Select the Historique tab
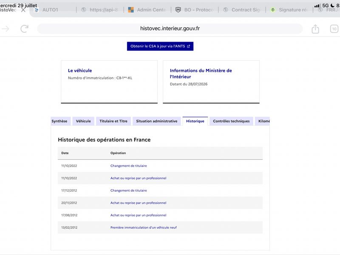Viewport: 340px width, 255px height. [x=195, y=121]
